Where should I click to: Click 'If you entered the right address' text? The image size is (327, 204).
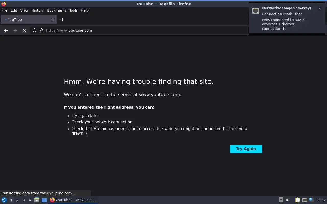(109, 107)
